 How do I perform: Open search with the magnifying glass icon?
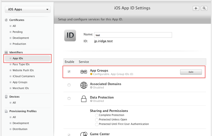[204, 8]
